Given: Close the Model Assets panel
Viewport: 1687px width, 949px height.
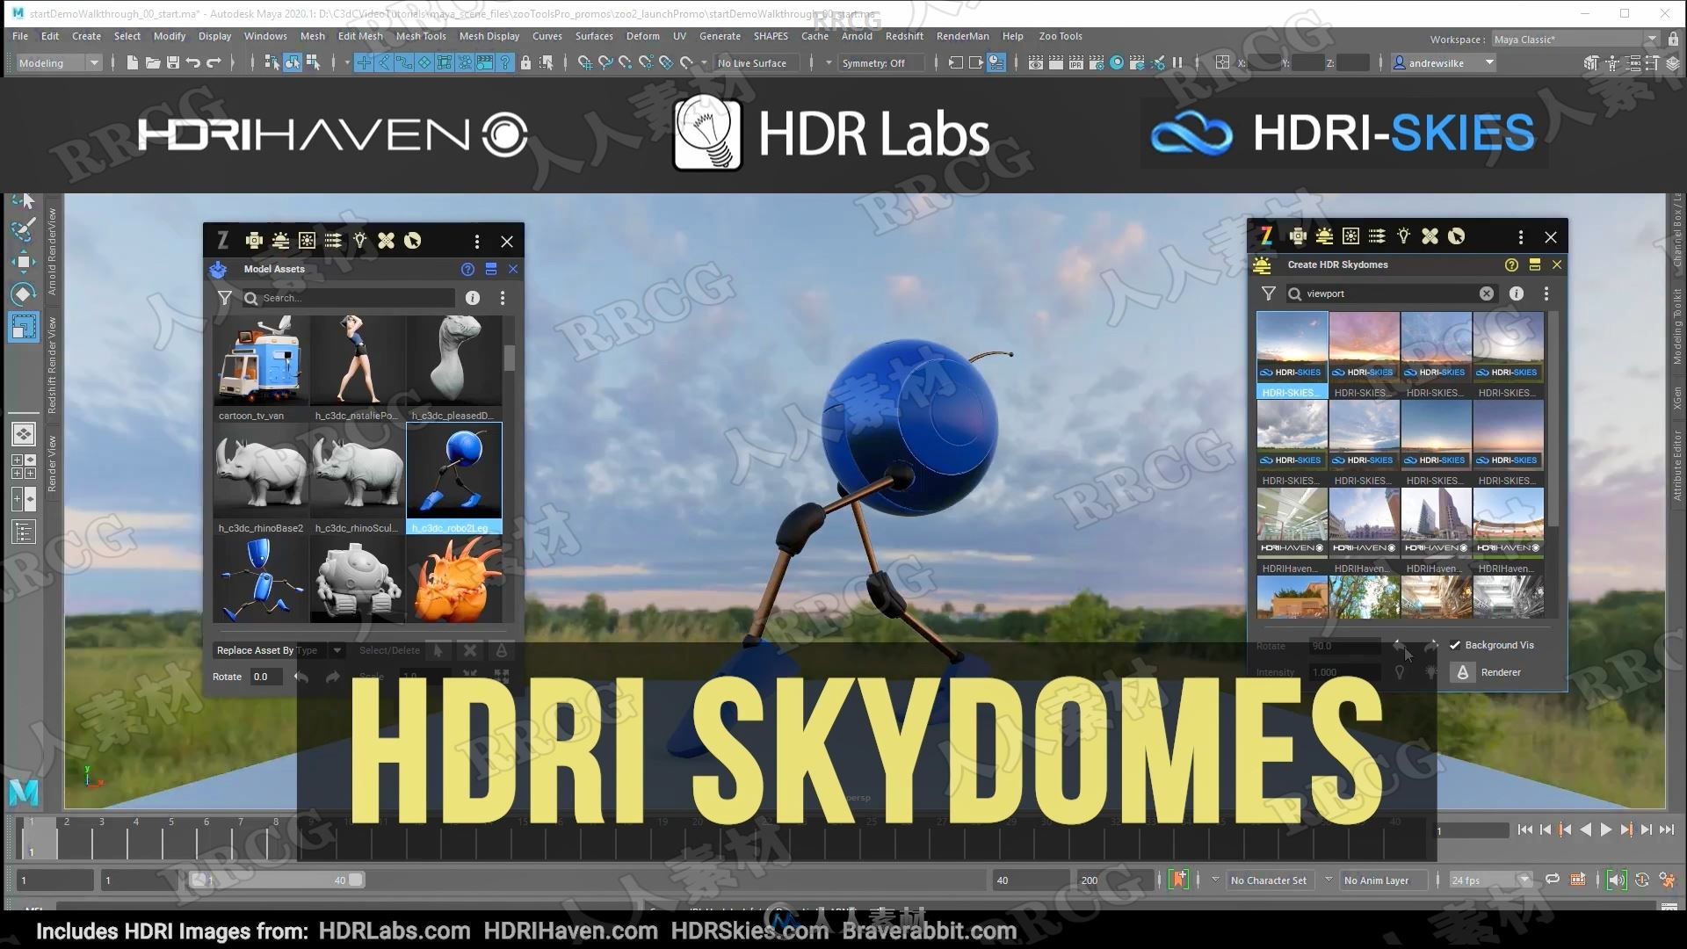Looking at the screenshot, I should pos(513,269).
